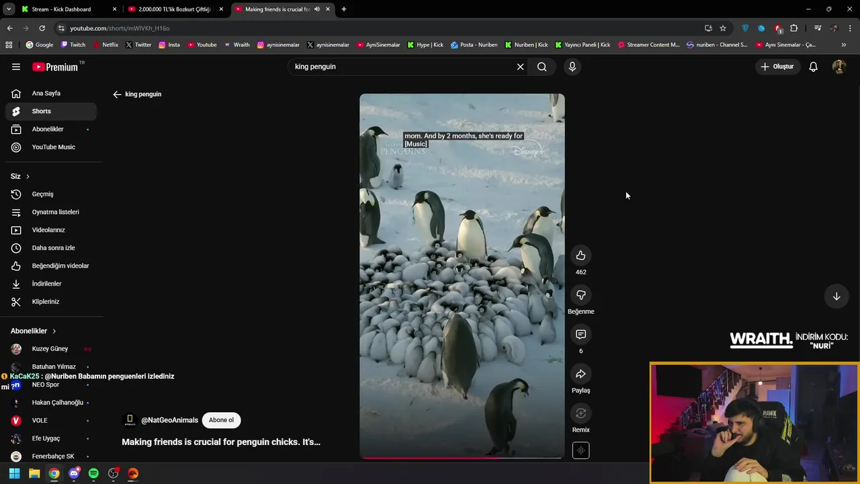The width and height of the screenshot is (860, 484).
Task: Expand the Siz section chevron
Action: tap(28, 176)
